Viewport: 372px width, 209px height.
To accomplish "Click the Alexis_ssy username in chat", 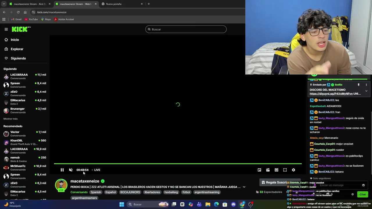I will tap(316, 138).
